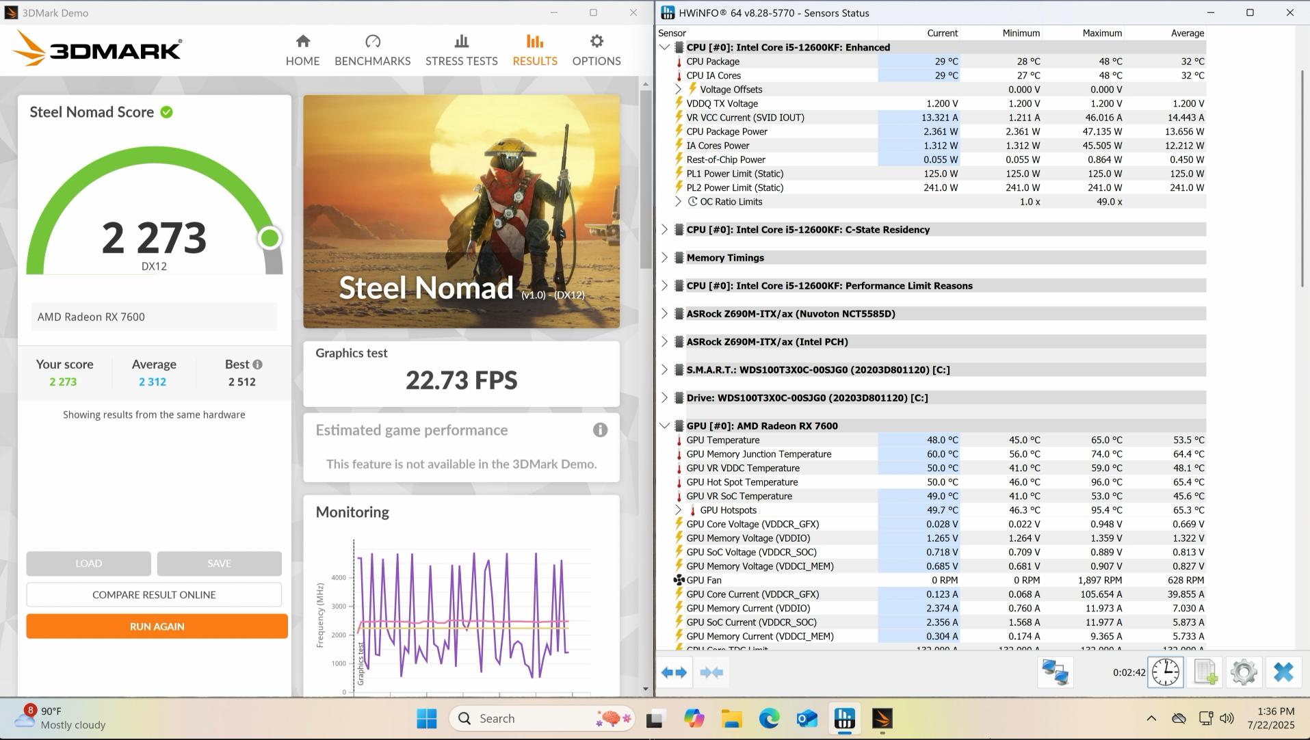The height and width of the screenshot is (740, 1310).
Task: Open the OPTIONS tab in 3DMark
Action: [597, 51]
